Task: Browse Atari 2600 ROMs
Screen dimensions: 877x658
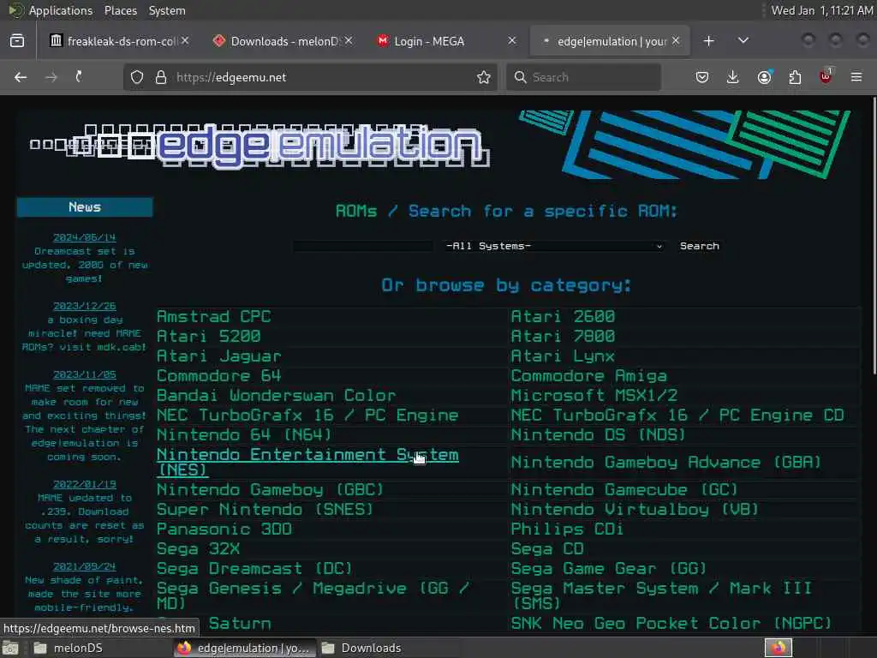Action: tap(563, 317)
